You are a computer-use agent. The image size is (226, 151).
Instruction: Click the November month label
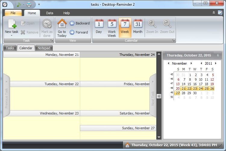pos(180,63)
